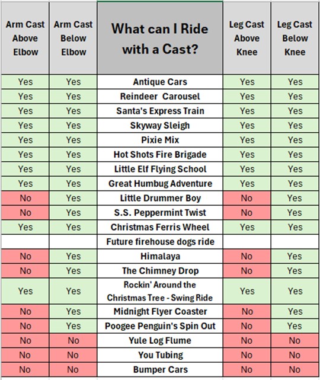Click the 'Antique Cars' ride cell
The image size is (320, 380).
(x=160, y=82)
